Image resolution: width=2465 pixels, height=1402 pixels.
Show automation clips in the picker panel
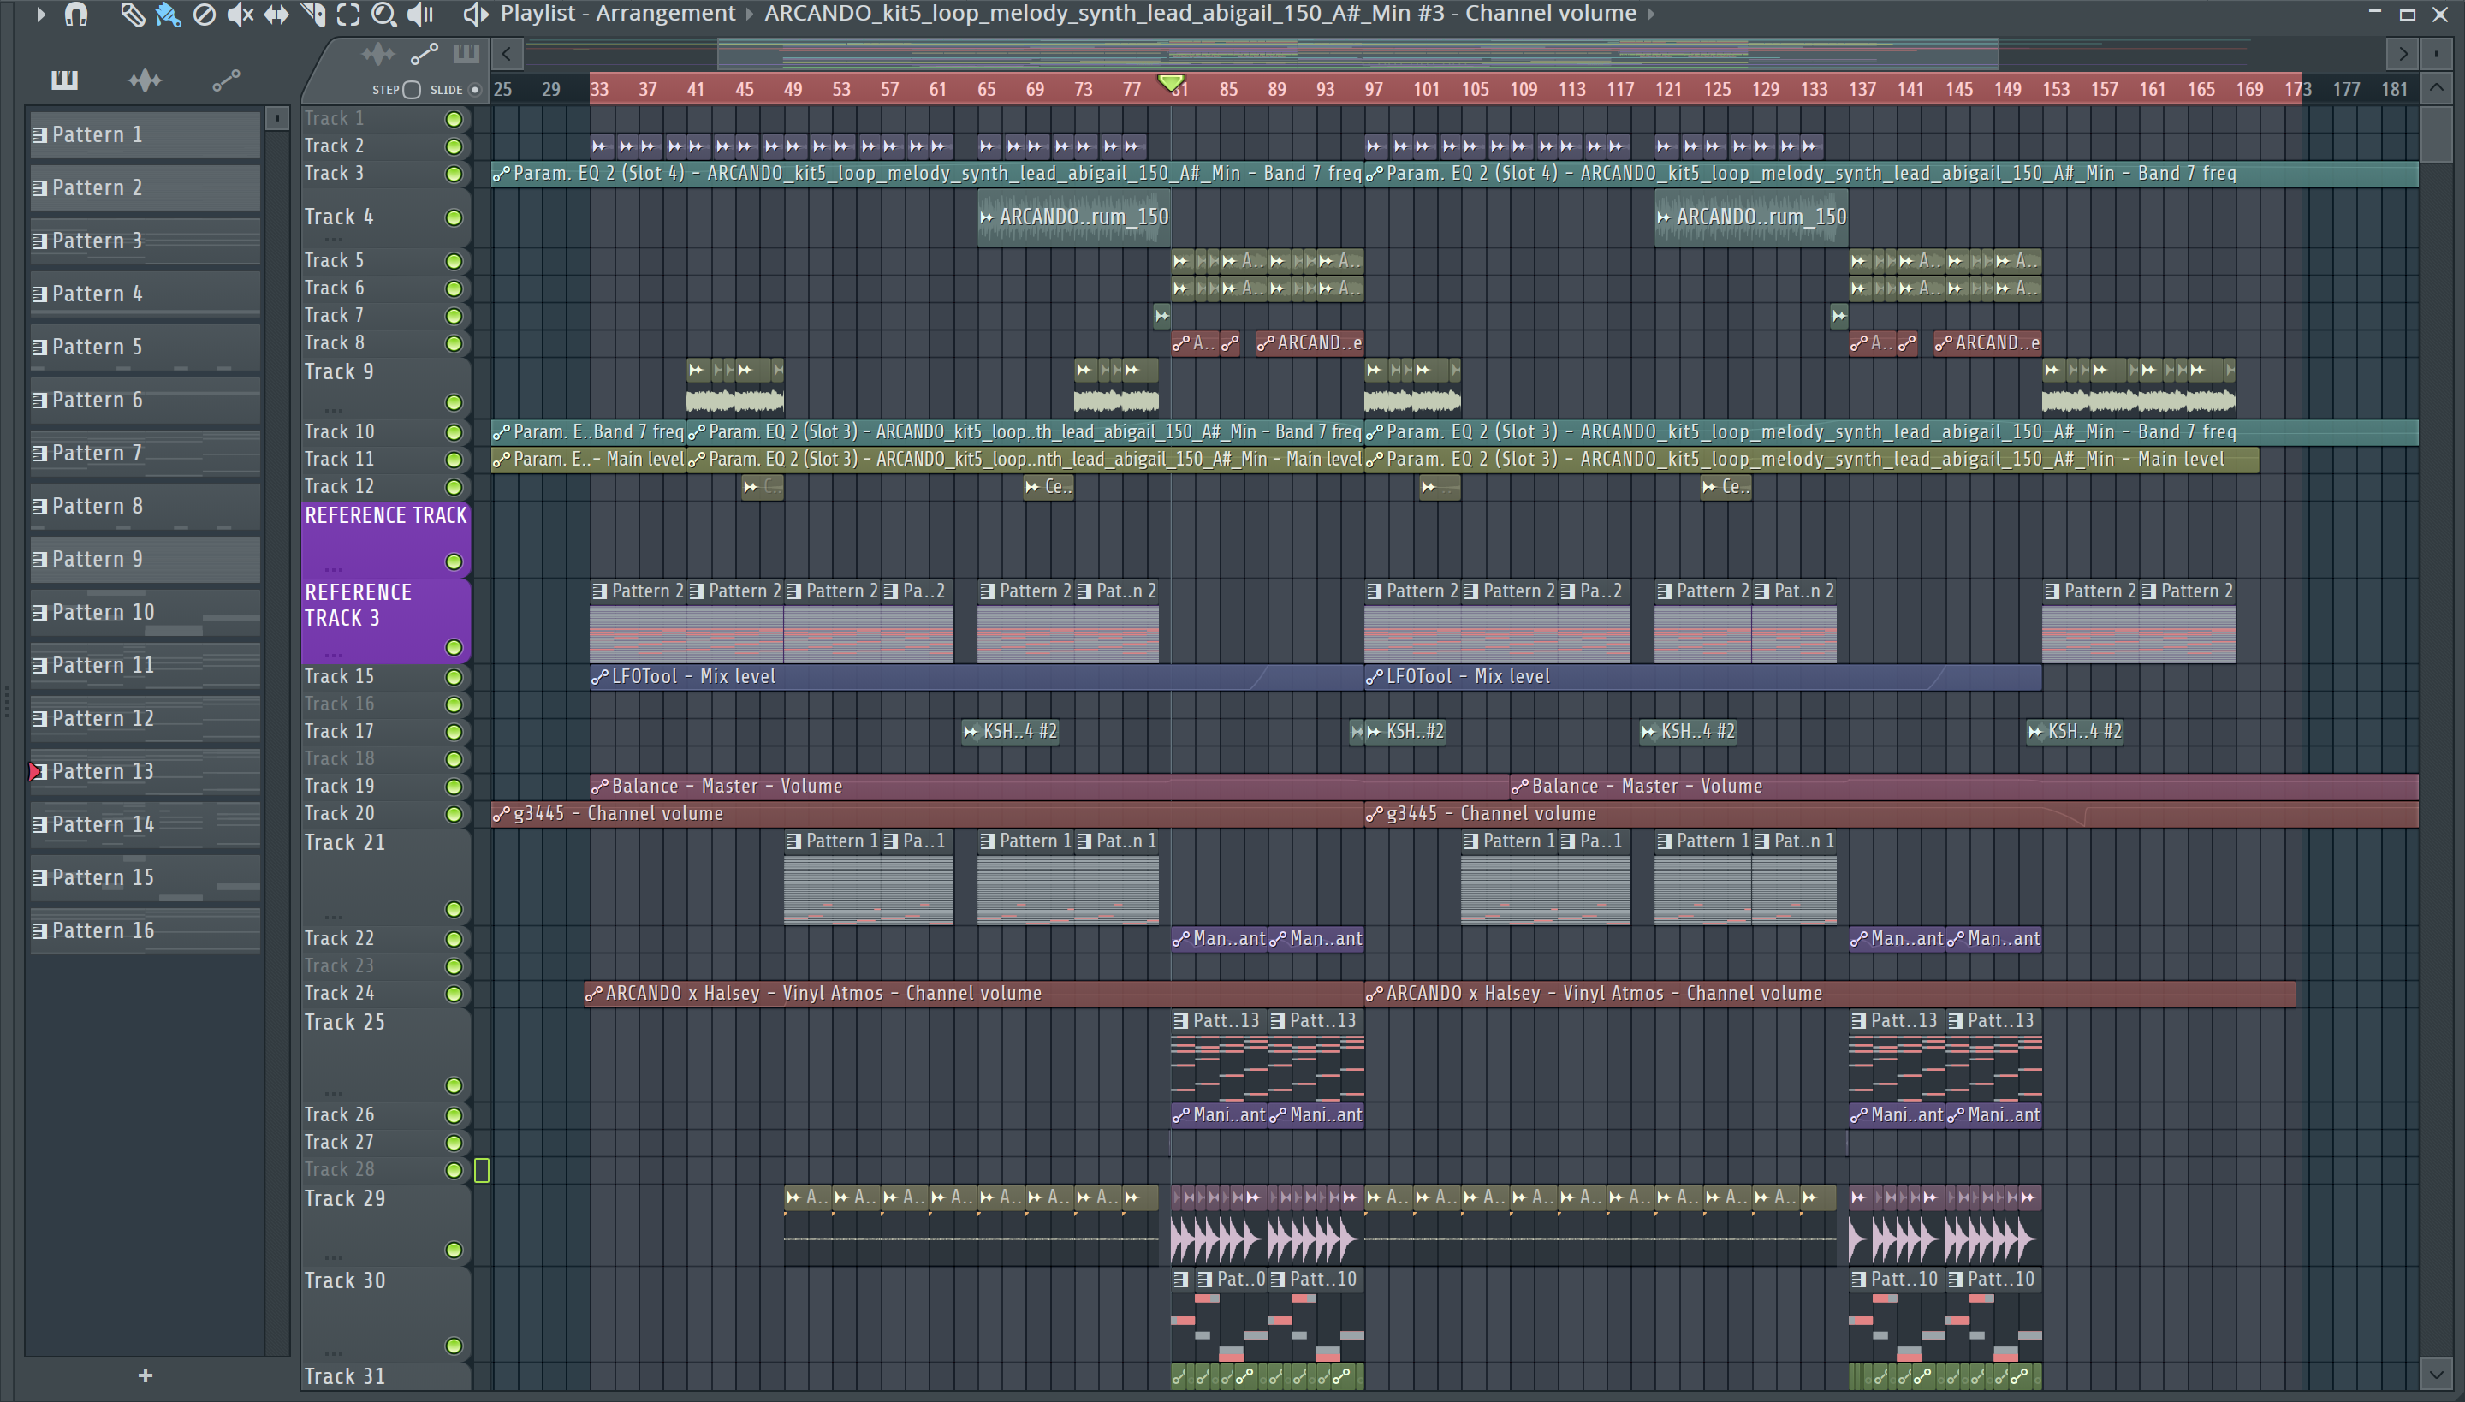(226, 80)
